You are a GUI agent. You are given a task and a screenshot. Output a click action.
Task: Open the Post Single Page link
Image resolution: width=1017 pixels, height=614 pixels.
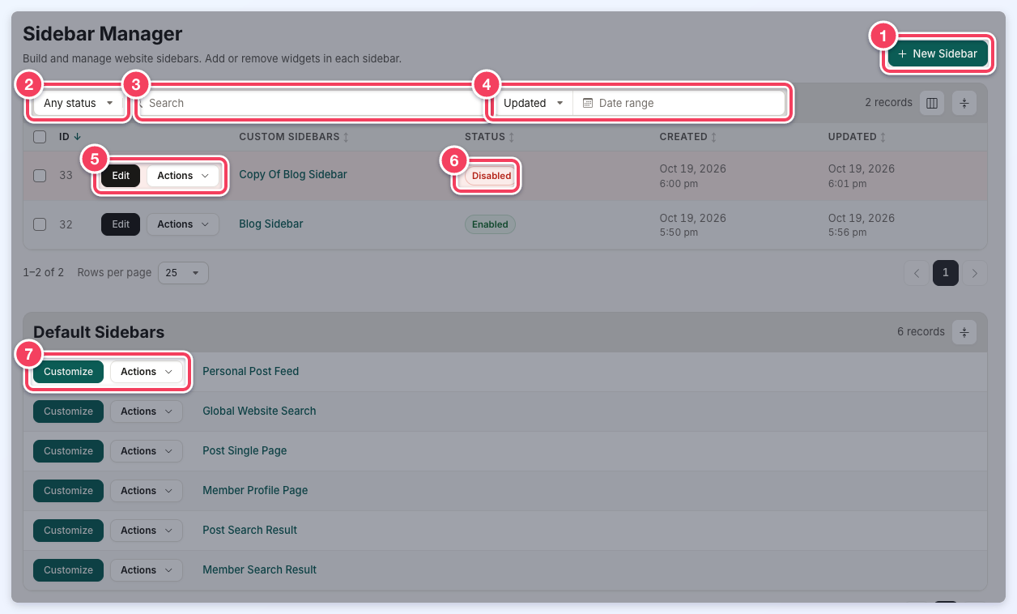pyautogui.click(x=245, y=450)
